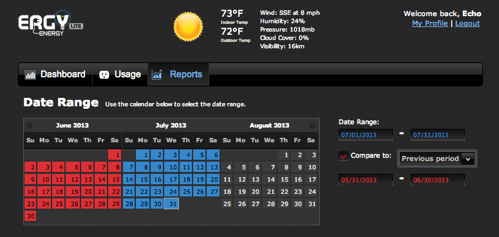Click the 73°F indoor temperature reading
The image size is (499, 237).
pyautogui.click(x=232, y=14)
